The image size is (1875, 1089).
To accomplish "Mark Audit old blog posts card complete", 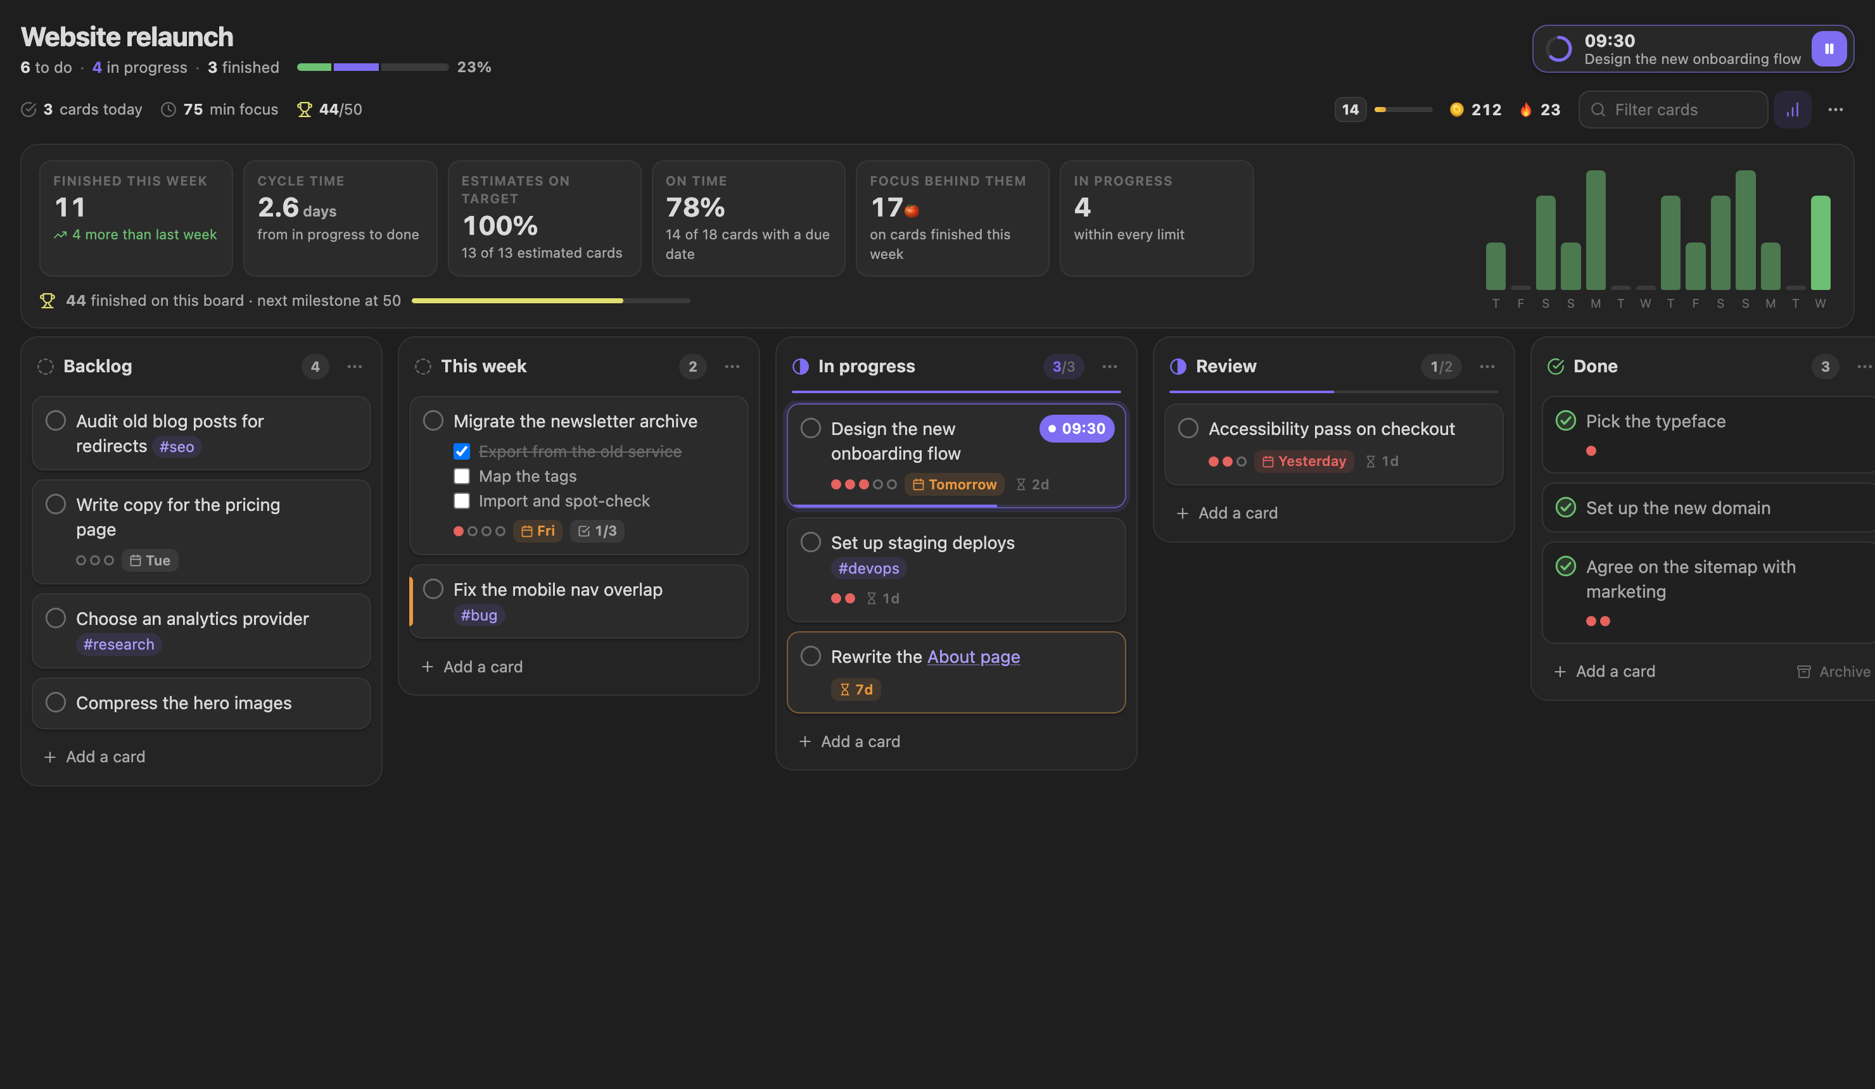I will tap(56, 420).
